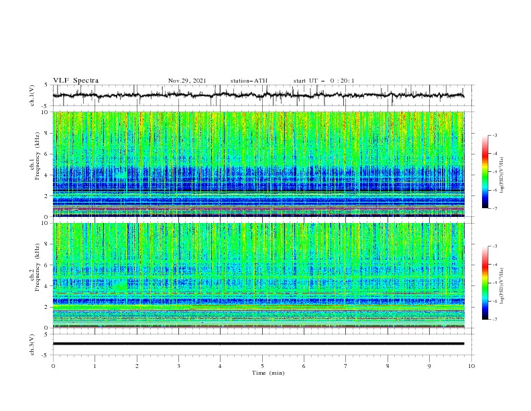Screen dimensions: 531x411
Task: Click the 'VLF Spectra' title text
Action: coord(76,81)
